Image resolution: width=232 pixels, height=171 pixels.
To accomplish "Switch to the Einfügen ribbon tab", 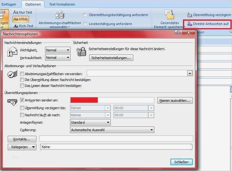I will pos(9,4).
